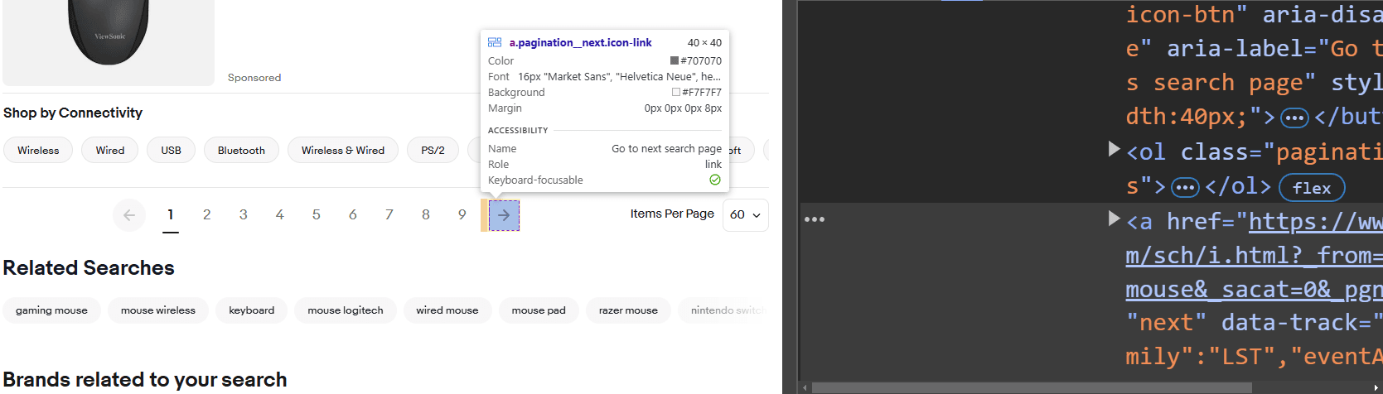Filter by USB connectivity

click(171, 150)
